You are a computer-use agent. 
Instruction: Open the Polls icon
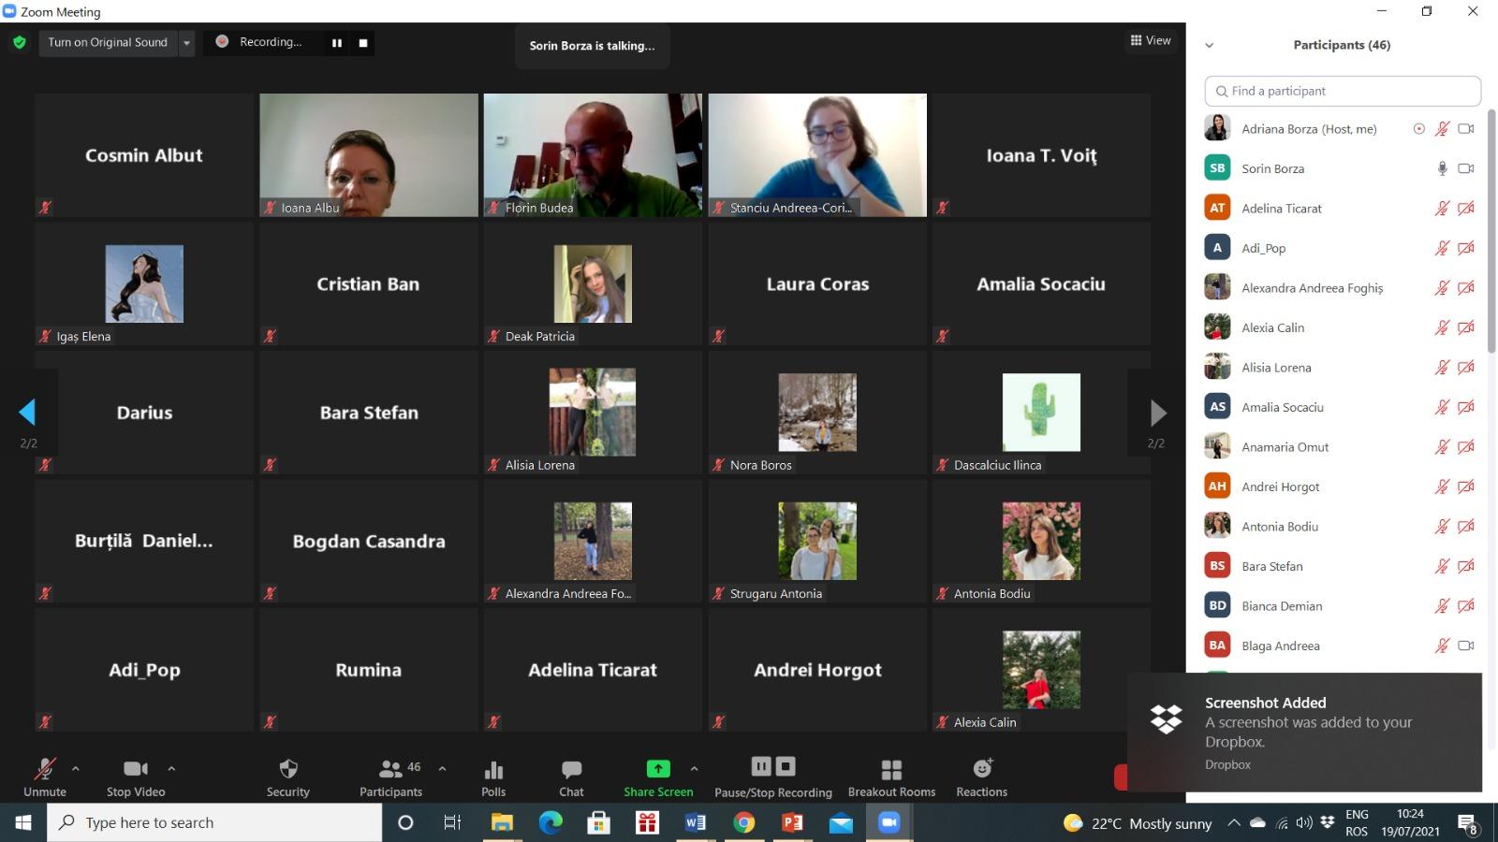[x=493, y=769]
